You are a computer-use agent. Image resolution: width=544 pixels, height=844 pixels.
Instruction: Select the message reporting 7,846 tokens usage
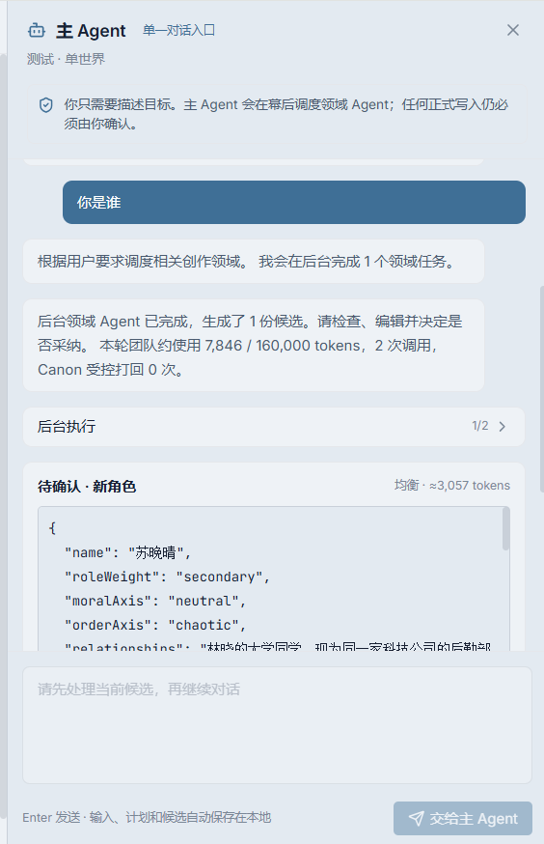tap(254, 345)
